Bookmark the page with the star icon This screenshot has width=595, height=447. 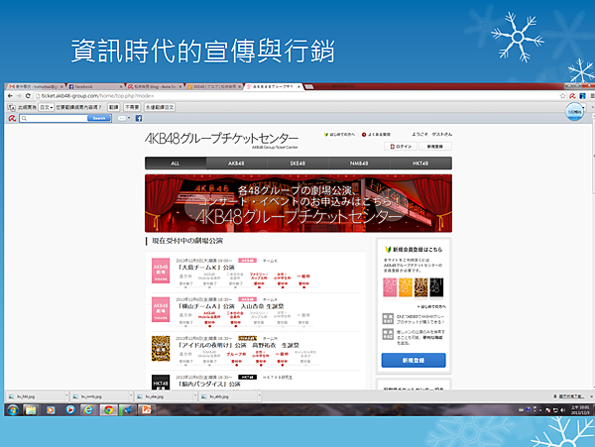(562, 96)
